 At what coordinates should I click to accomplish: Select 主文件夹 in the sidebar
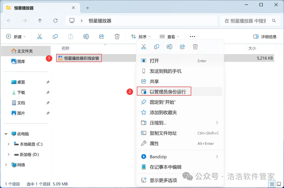pyautogui.click(x=26, y=51)
